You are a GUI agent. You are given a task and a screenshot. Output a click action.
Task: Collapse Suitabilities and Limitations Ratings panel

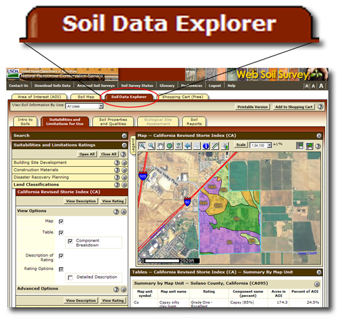pos(124,145)
